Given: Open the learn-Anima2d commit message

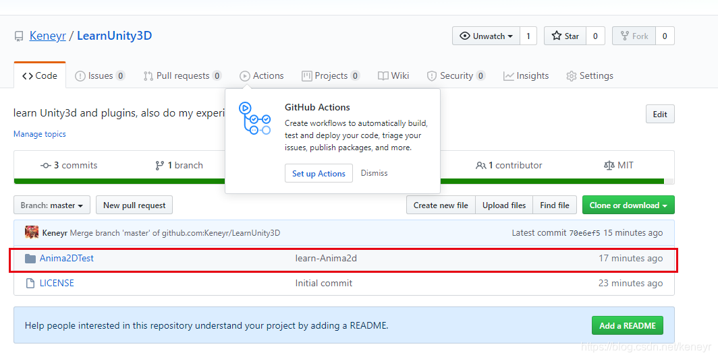Looking at the screenshot, I should point(326,259).
